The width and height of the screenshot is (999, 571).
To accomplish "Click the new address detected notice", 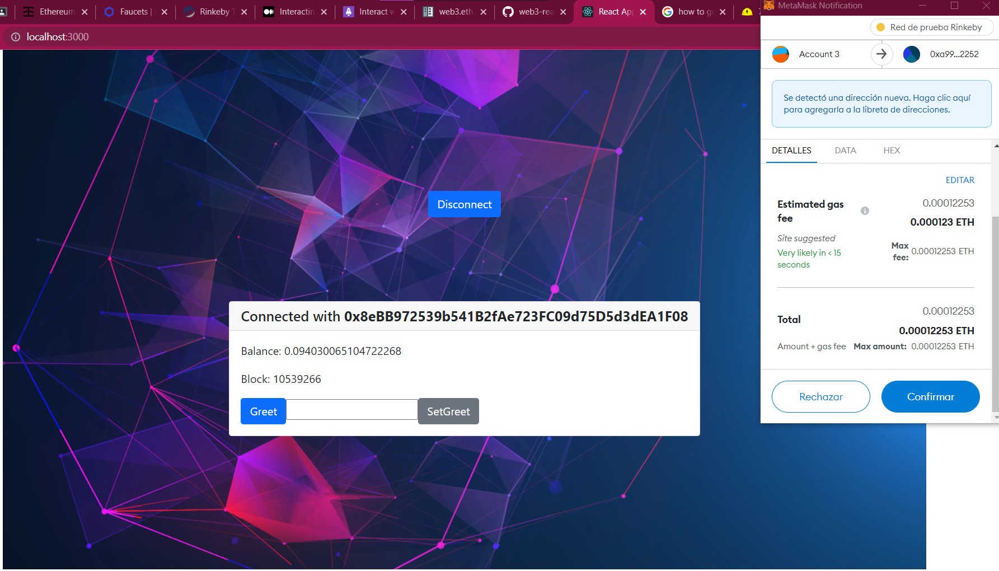I will pyautogui.click(x=881, y=104).
